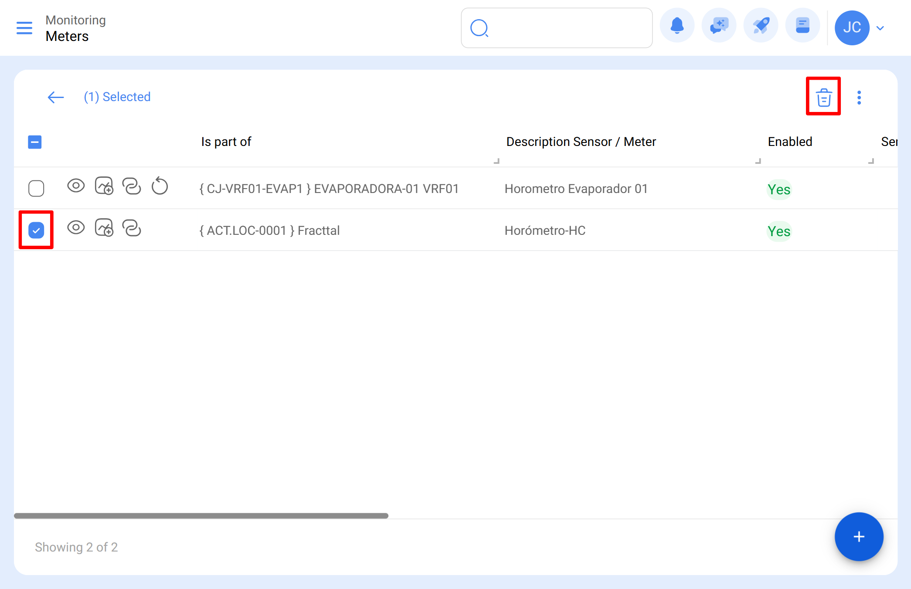Uncheck the Fracttal row checkbox
Image resolution: width=911 pixels, height=589 pixels.
point(36,230)
